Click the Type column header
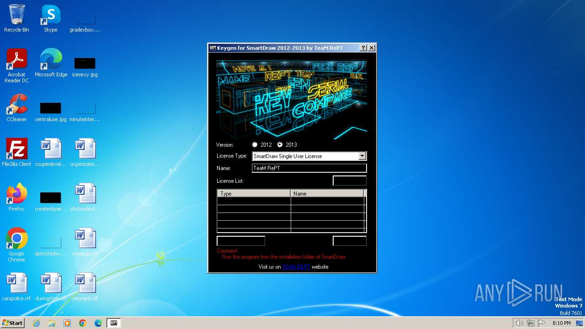This screenshot has width=585, height=329. point(254,193)
